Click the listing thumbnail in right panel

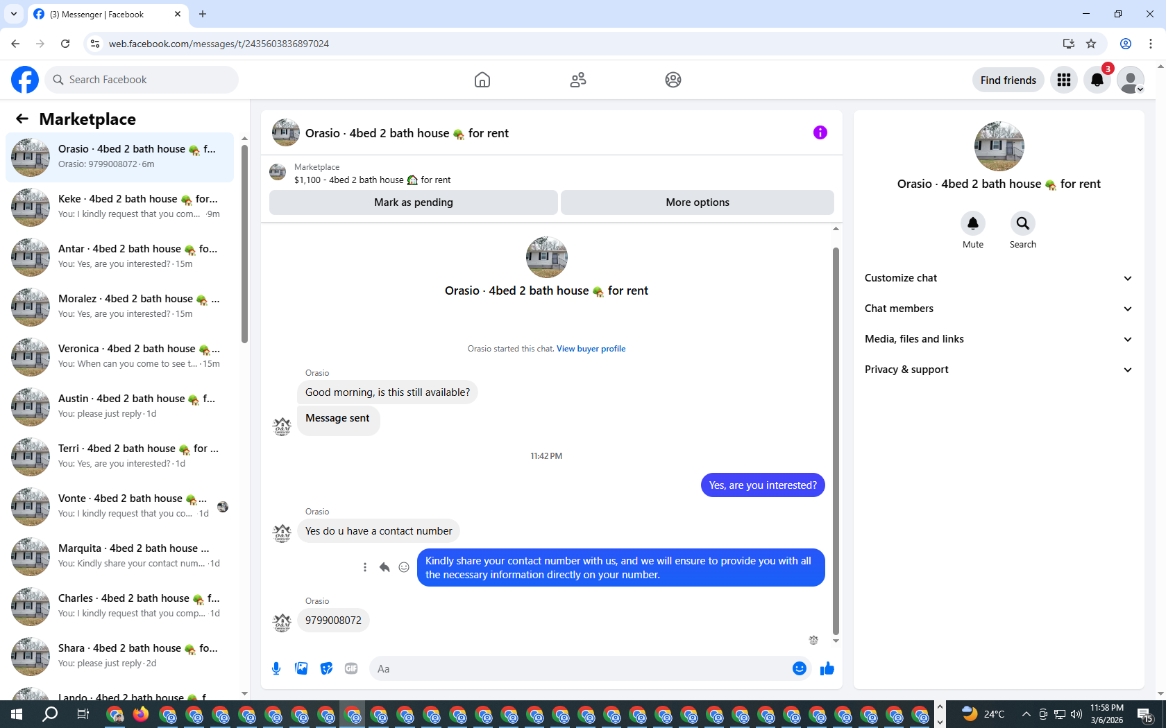999,146
